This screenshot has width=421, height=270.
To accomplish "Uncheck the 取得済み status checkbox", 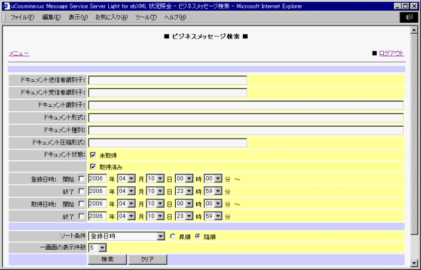I will (93, 167).
